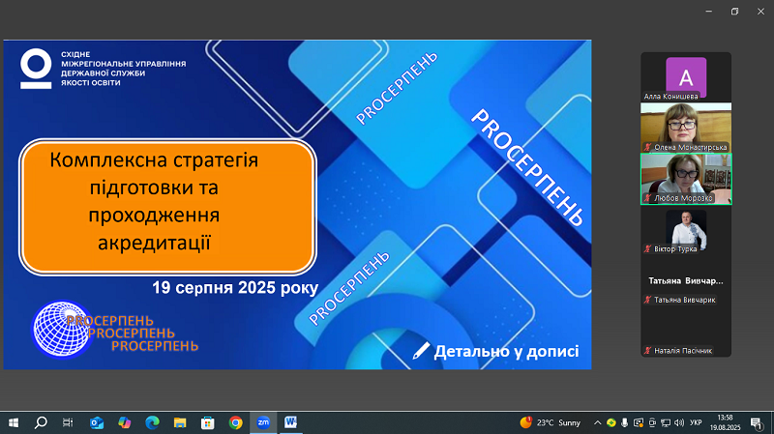The width and height of the screenshot is (774, 434).
Task: Open Copilot from the taskbar
Action: pos(125,422)
